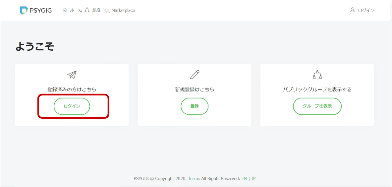
Task: Click the user profile icon in header
Action: (x=353, y=10)
